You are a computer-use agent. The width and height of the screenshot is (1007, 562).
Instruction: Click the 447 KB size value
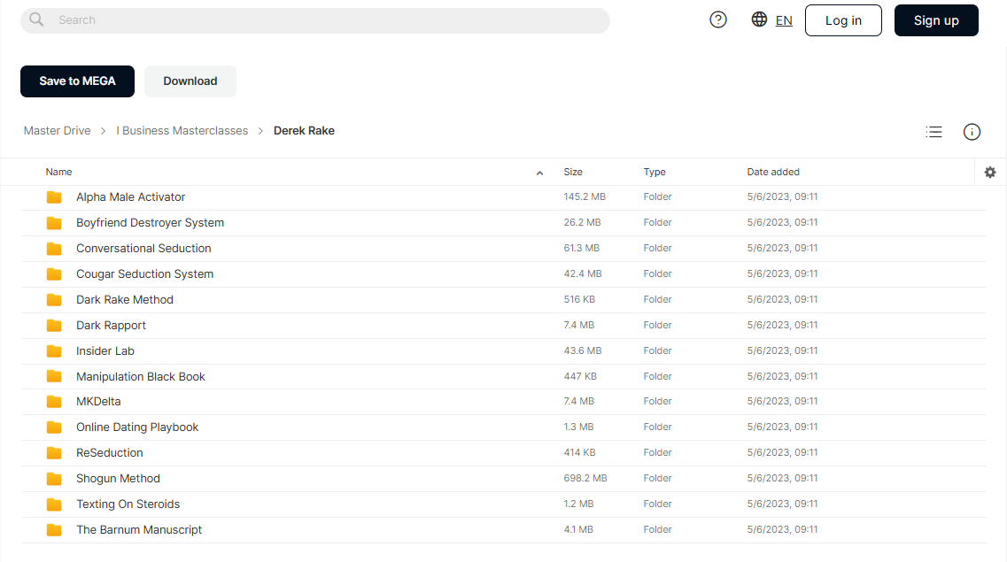tap(580, 377)
